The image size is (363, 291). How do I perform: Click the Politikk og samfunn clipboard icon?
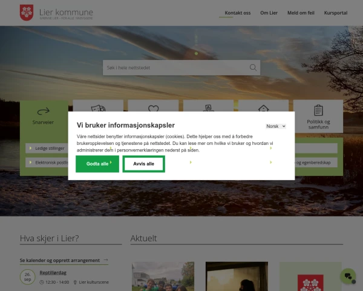click(318, 110)
